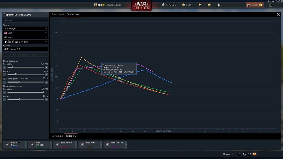Increase target speed with plus button

(x=47, y=67)
